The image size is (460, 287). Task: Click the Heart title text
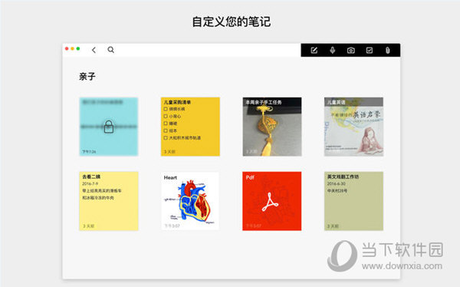click(170, 177)
